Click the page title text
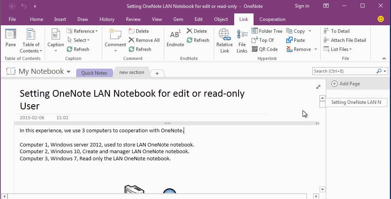Viewport: 391px width, 199px height. [x=132, y=100]
